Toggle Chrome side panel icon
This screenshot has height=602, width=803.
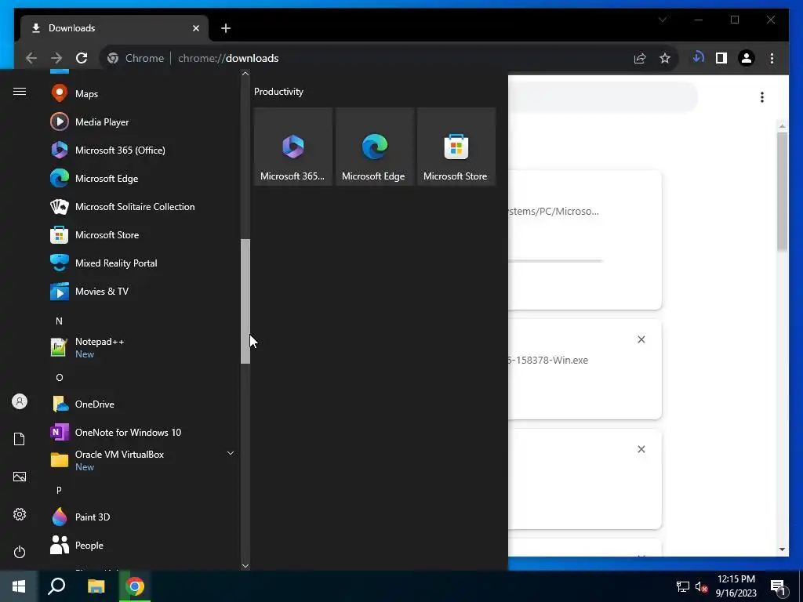tap(721, 58)
